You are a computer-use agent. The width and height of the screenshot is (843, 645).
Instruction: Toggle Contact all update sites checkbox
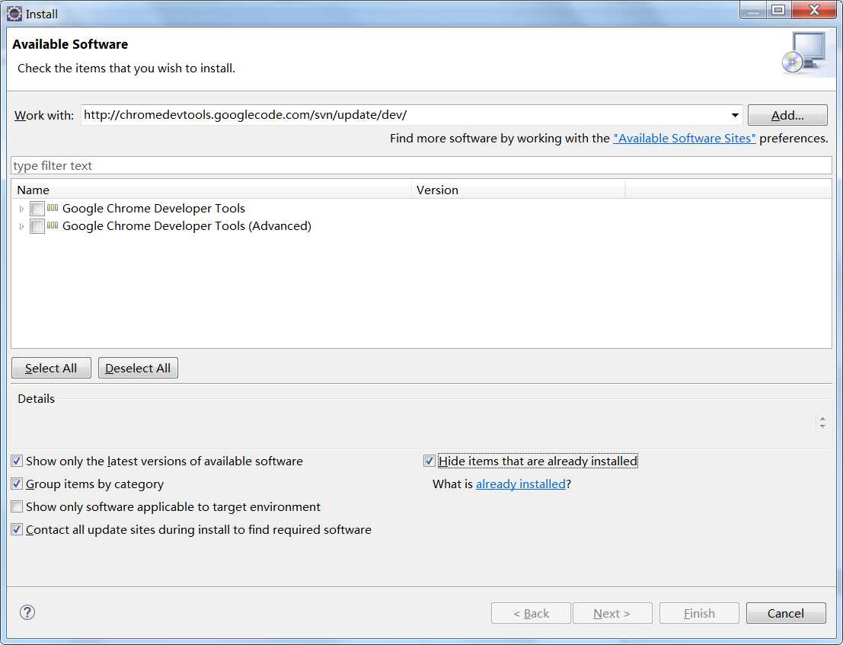(x=18, y=529)
